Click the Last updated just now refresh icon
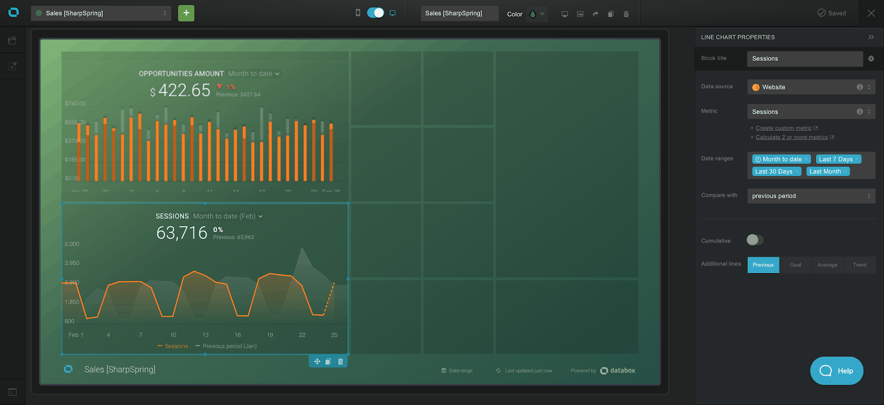The width and height of the screenshot is (884, 405). [x=498, y=371]
